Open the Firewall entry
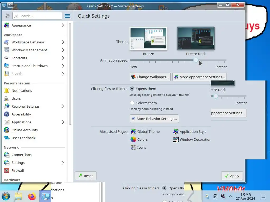Image resolution: width=270 pixels, height=202 pixels. [x=35, y=170]
